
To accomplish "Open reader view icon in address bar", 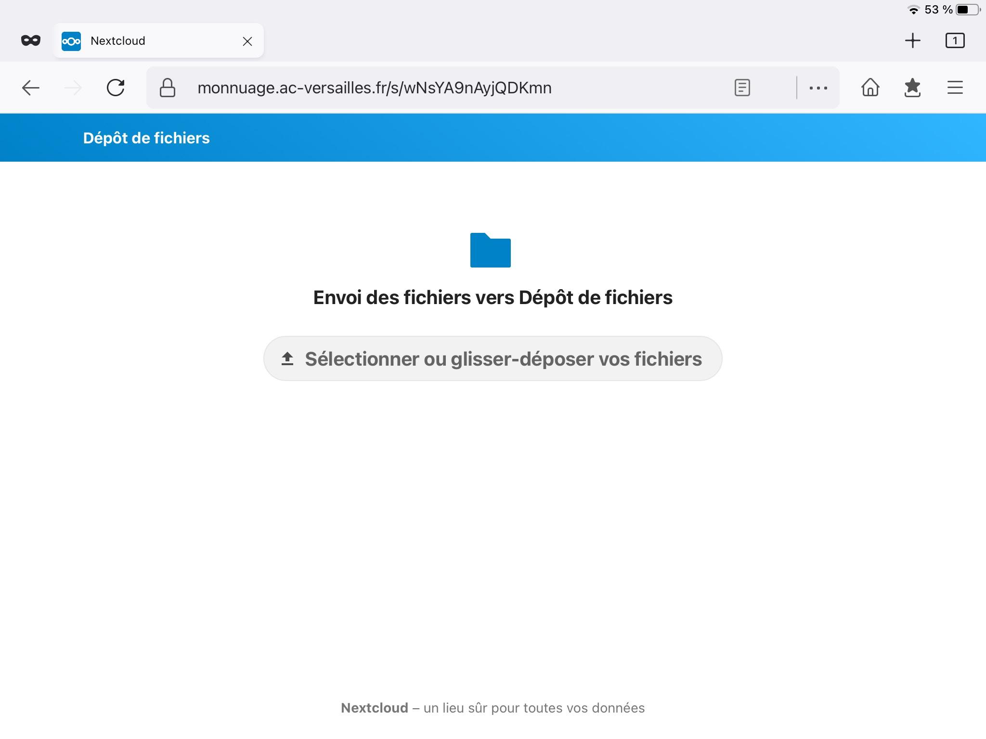I will coord(742,88).
